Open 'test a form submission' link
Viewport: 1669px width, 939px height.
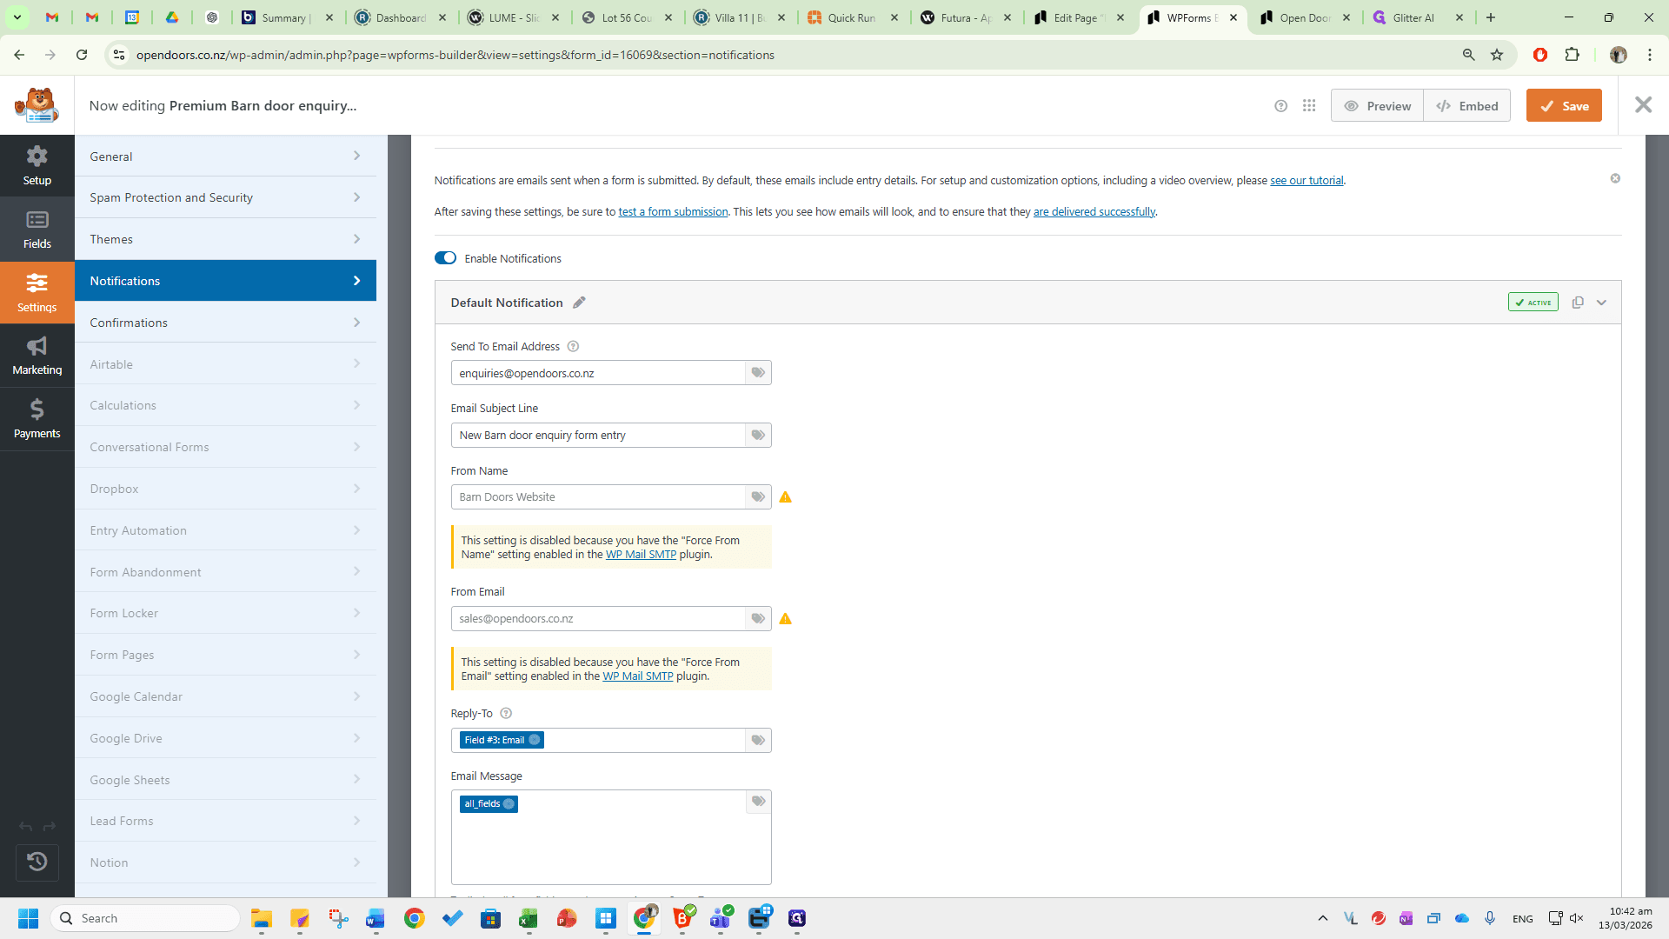coord(673,212)
